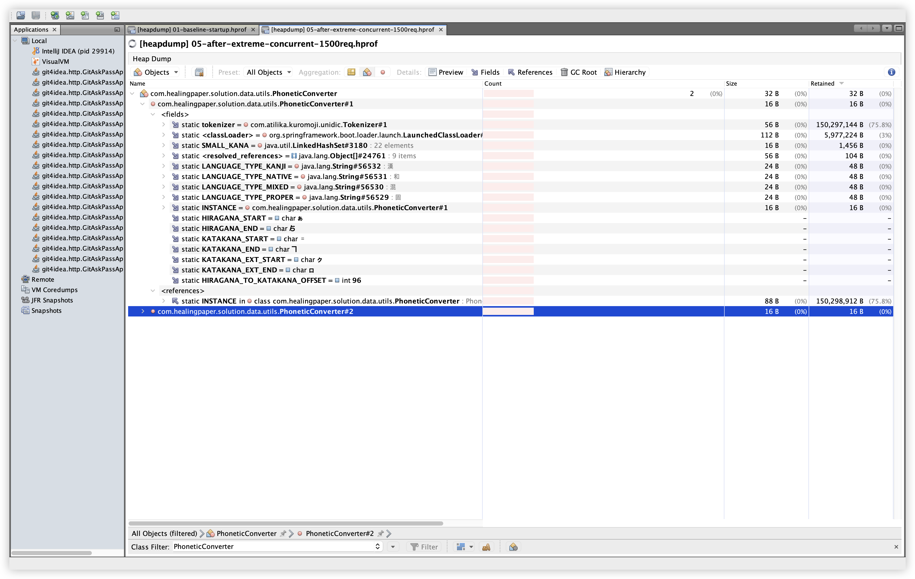The width and height of the screenshot is (915, 579).
Task: Switch to 01-baseline-startup.hprof tab
Action: 191,30
